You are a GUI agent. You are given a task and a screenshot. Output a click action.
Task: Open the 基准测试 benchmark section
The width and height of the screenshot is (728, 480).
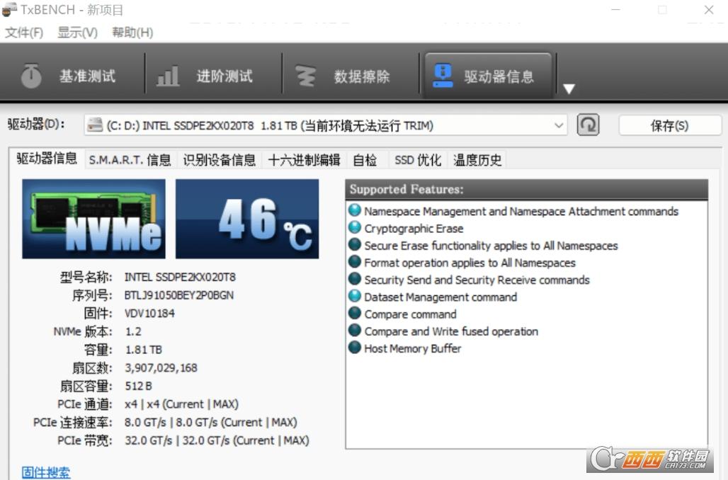[x=72, y=76]
